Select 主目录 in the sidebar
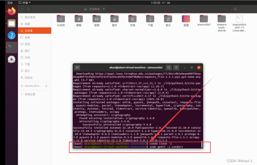Viewport: 257px width, 165px height. (35, 31)
